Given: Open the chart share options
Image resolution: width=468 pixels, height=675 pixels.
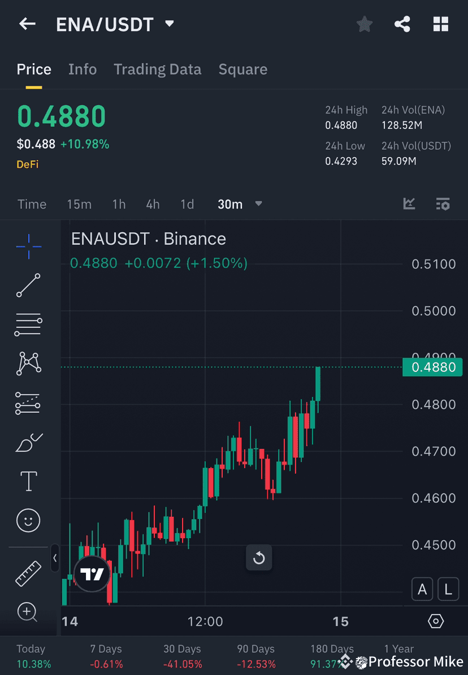Looking at the screenshot, I should (x=402, y=24).
